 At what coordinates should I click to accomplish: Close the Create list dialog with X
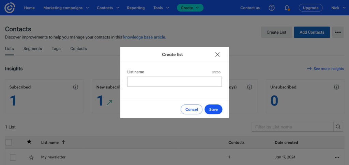click(x=217, y=54)
